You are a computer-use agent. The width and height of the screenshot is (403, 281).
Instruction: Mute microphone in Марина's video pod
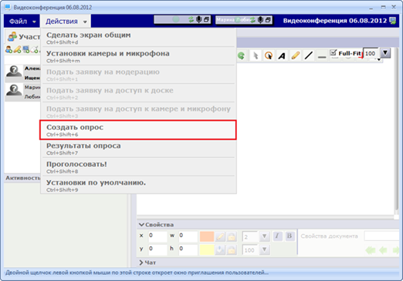(260, 20)
